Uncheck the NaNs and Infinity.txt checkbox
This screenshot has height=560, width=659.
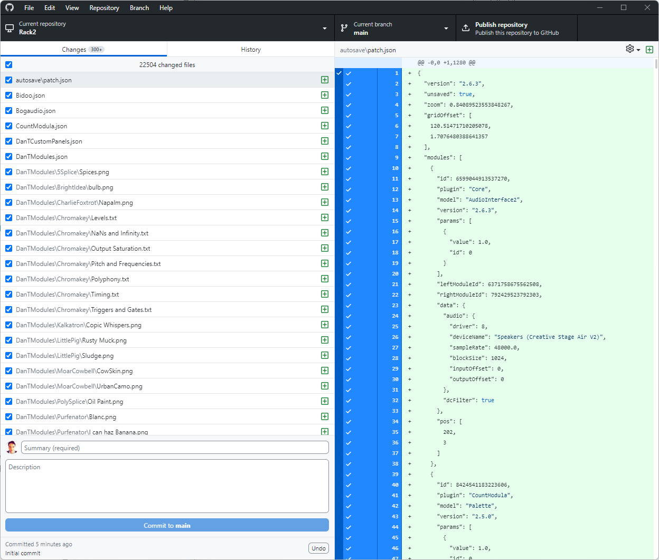(x=8, y=233)
